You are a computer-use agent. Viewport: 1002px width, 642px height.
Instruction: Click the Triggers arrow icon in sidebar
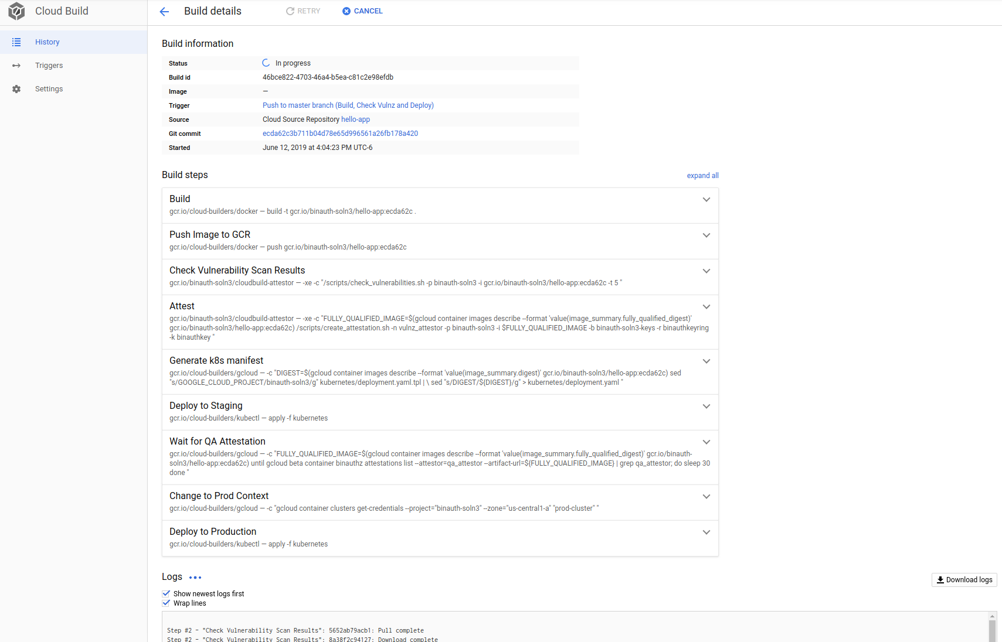pos(16,66)
